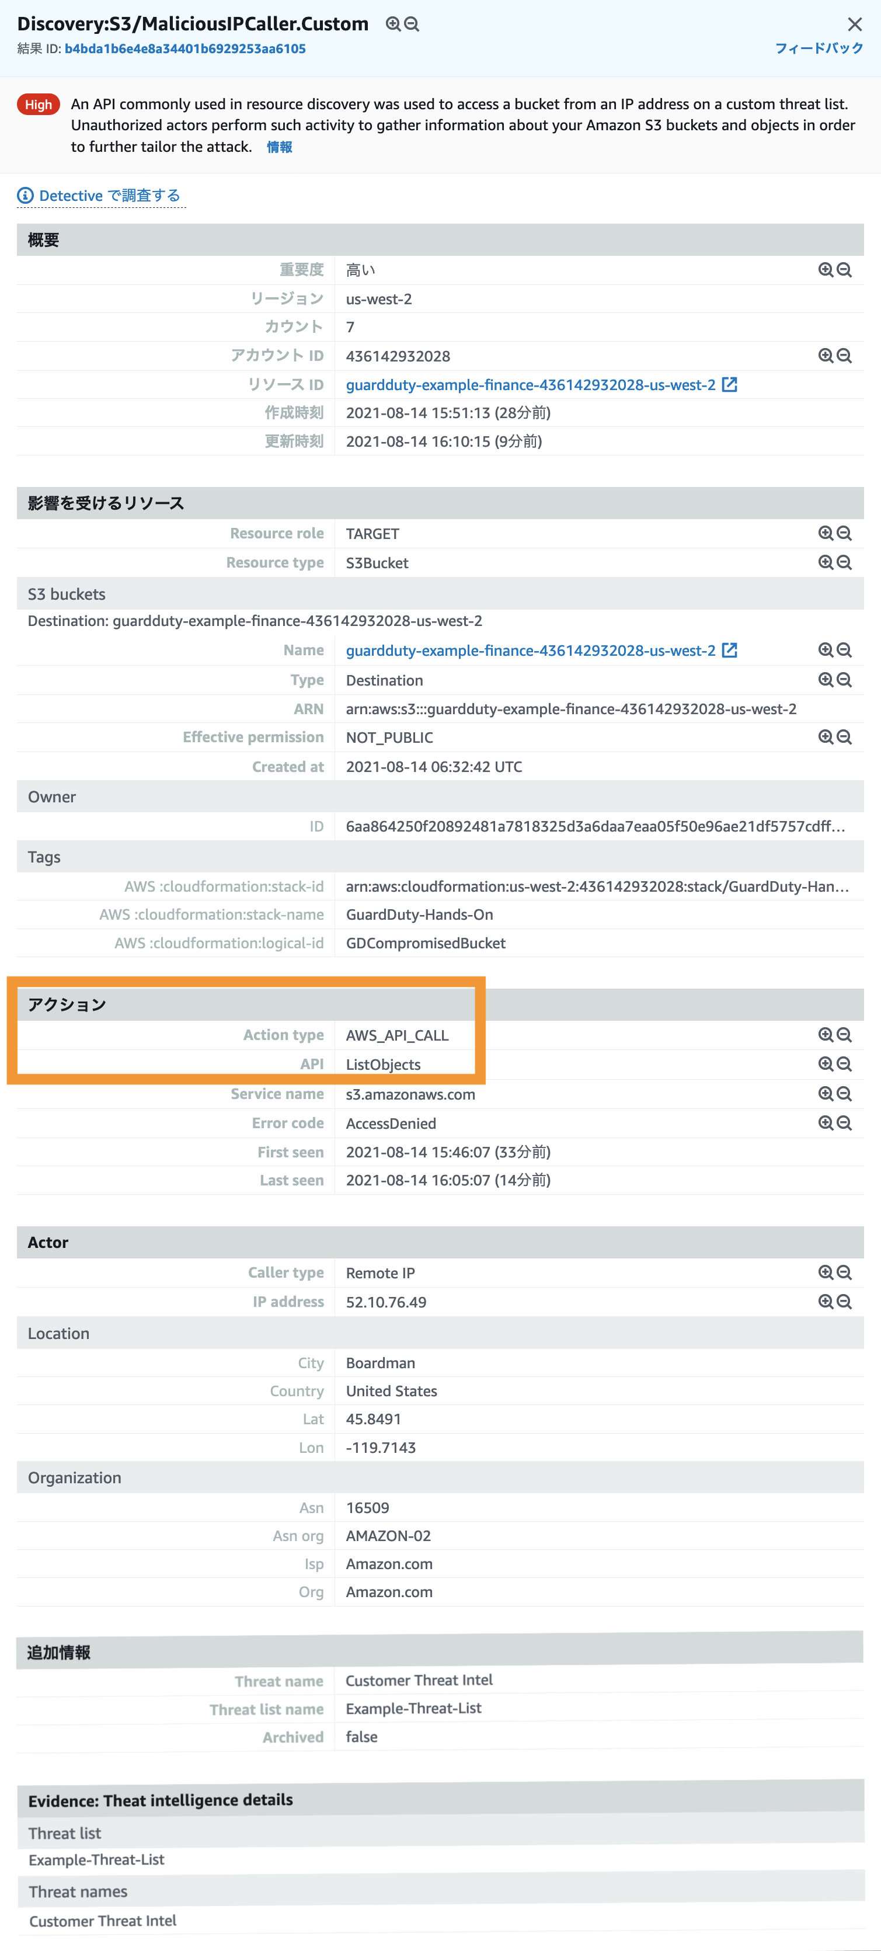Open the finding ID b4bda1b6e4e8a... link
The height and width of the screenshot is (1951, 881).
click(x=185, y=48)
